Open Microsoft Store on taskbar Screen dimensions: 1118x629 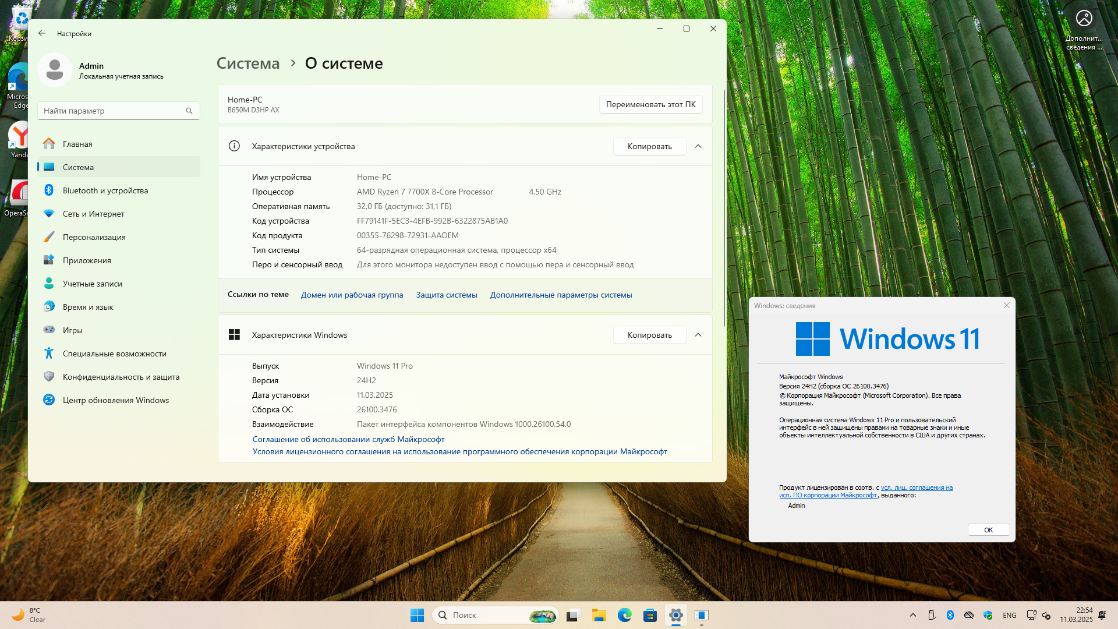click(x=650, y=615)
